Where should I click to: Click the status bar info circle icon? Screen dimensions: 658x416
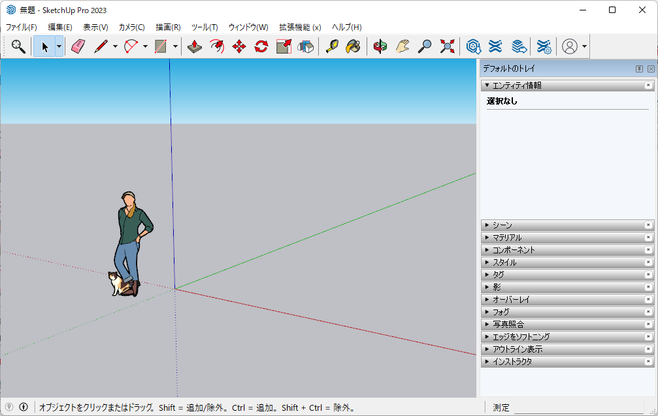point(24,407)
